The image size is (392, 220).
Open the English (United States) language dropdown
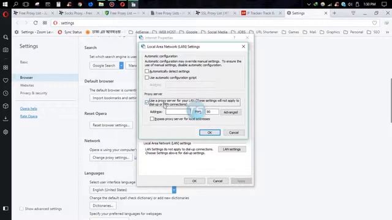(174, 190)
